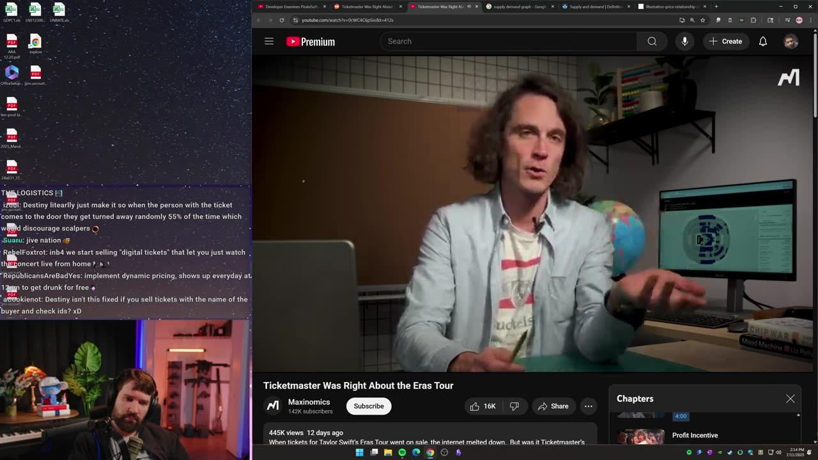This screenshot has height=460, width=818.
Task: Activate voice search microphone icon
Action: pyautogui.click(x=684, y=42)
